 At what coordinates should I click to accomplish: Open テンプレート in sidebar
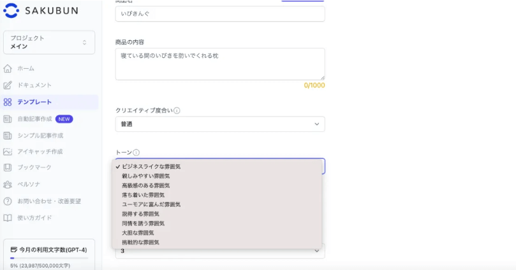pyautogui.click(x=49, y=102)
